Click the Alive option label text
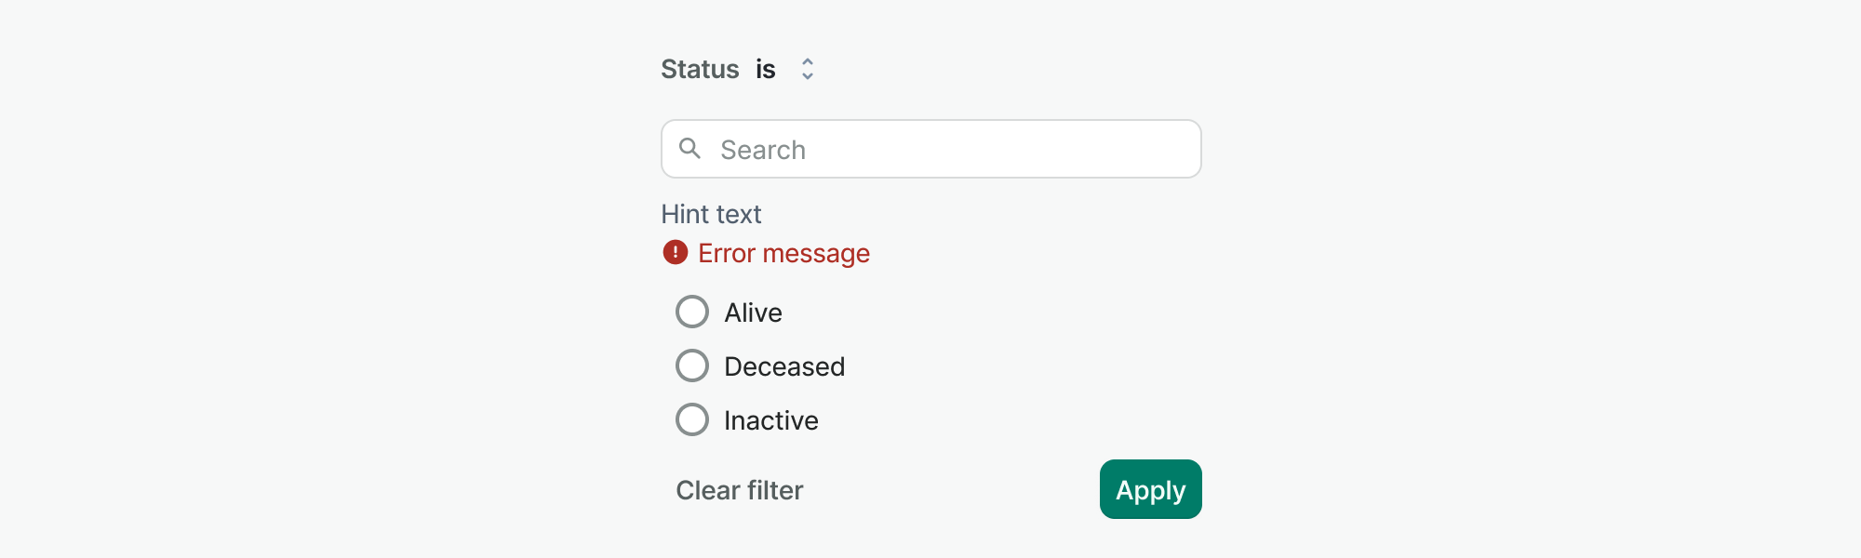The width and height of the screenshot is (1861, 558). [753, 313]
